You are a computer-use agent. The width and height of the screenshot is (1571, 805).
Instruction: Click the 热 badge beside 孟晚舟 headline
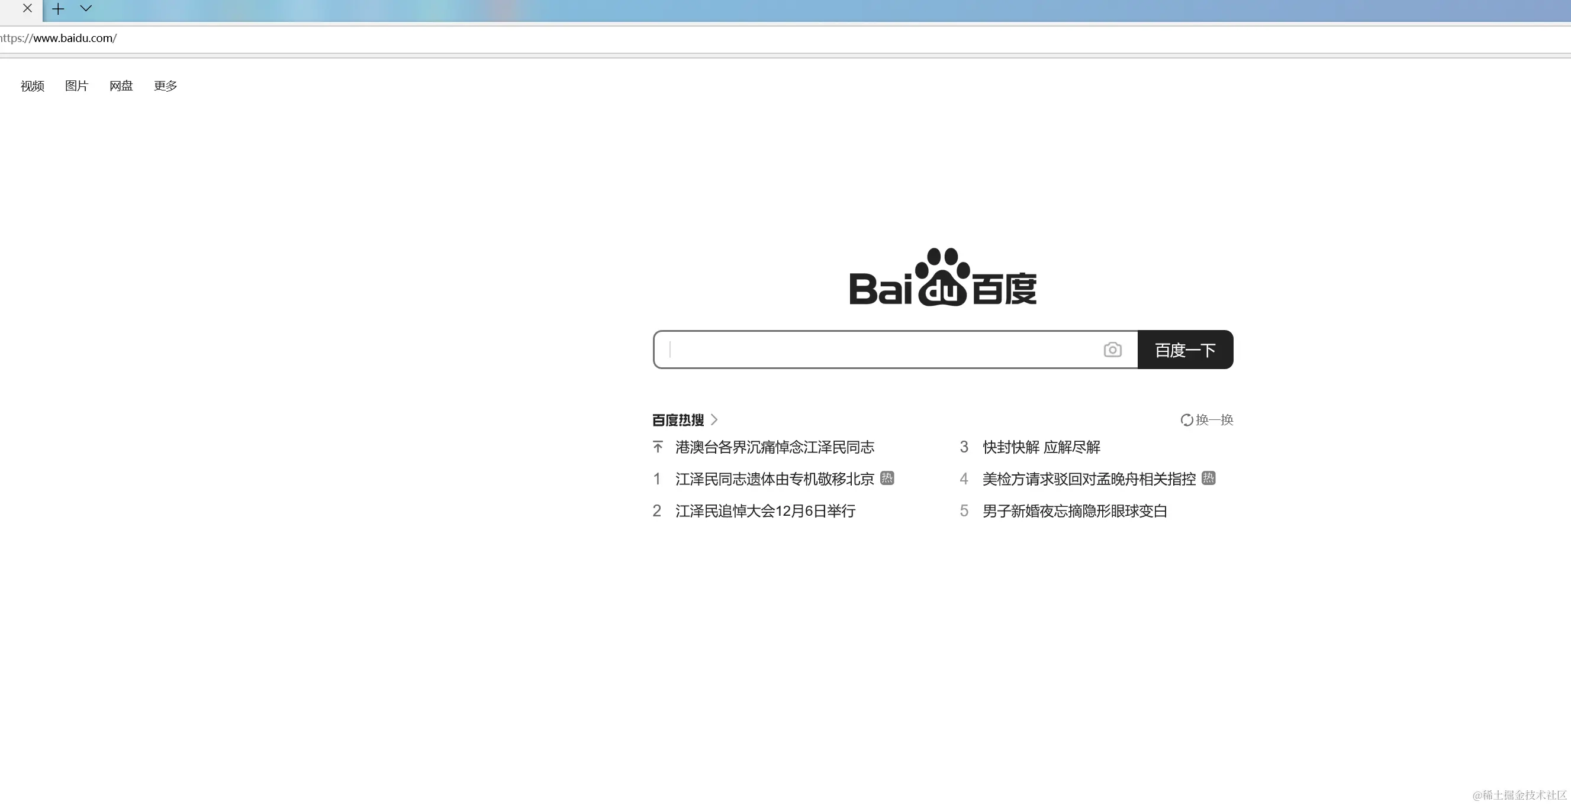click(x=1208, y=479)
